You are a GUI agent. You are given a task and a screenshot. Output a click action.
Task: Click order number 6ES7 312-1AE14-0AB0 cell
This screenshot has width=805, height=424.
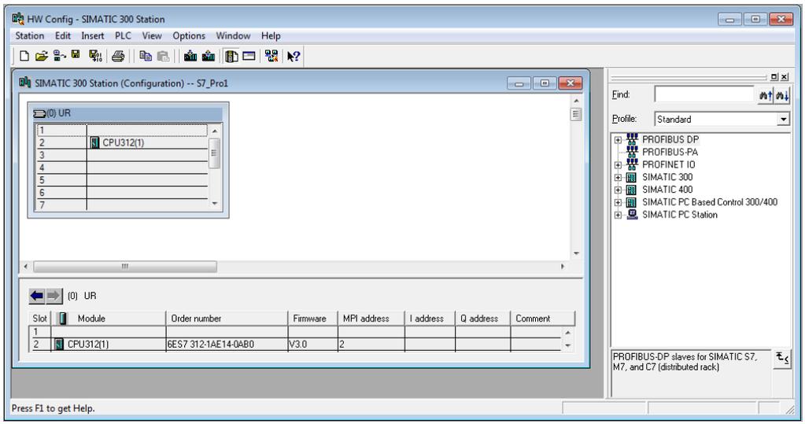point(227,345)
